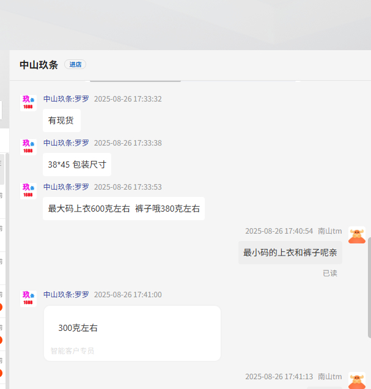Click sender name 南山tm at 17:40:54
371x389 pixels.
(x=329, y=231)
